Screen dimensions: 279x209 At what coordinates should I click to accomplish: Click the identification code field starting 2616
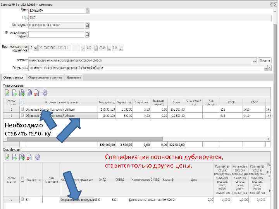(x=55, y=48)
